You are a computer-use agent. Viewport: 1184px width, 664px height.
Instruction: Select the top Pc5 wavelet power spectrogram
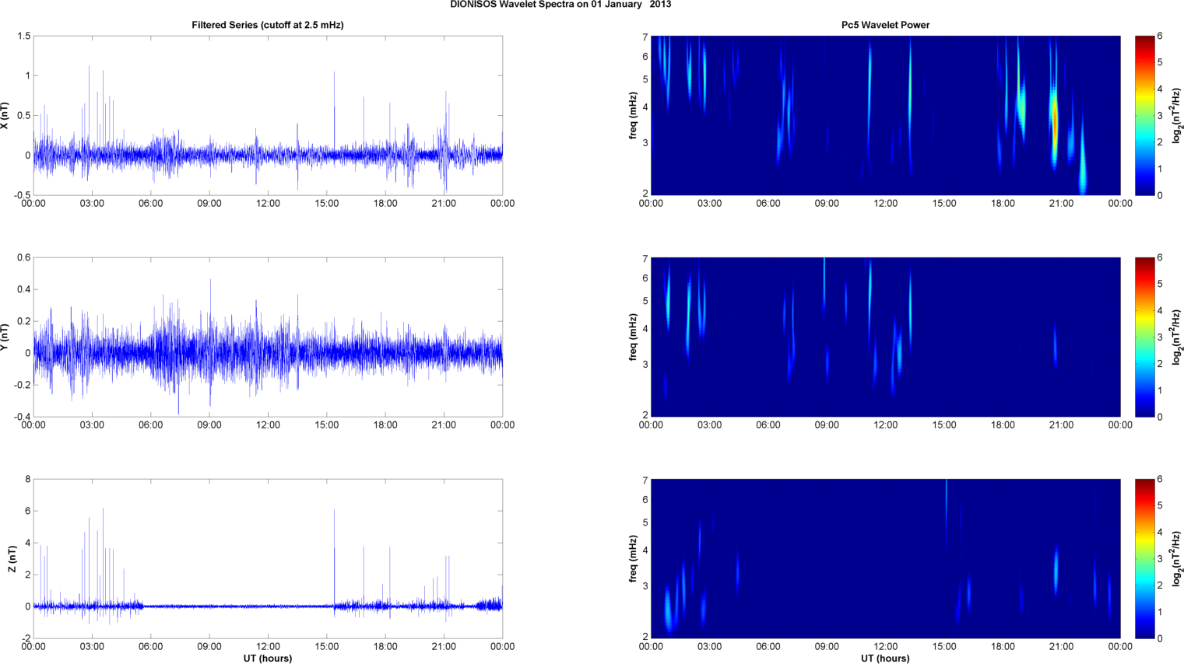(885, 116)
